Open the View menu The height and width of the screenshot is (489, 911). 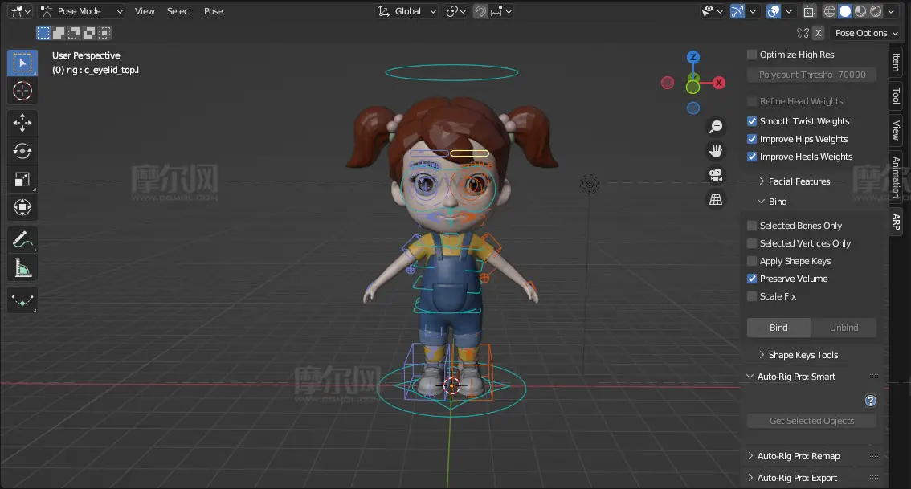[145, 11]
